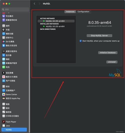The image size is (125, 133).
Task: Open Siri与聚焦 icon
Action: click(x=3, y=42)
